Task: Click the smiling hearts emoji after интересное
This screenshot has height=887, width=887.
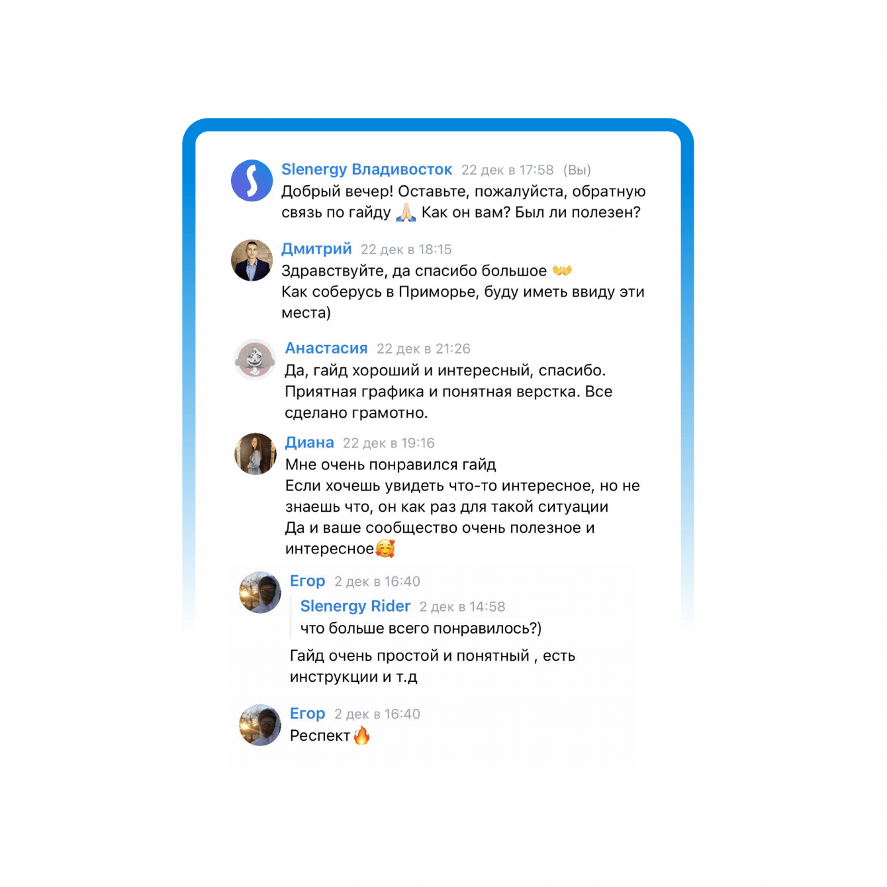Action: (x=385, y=549)
